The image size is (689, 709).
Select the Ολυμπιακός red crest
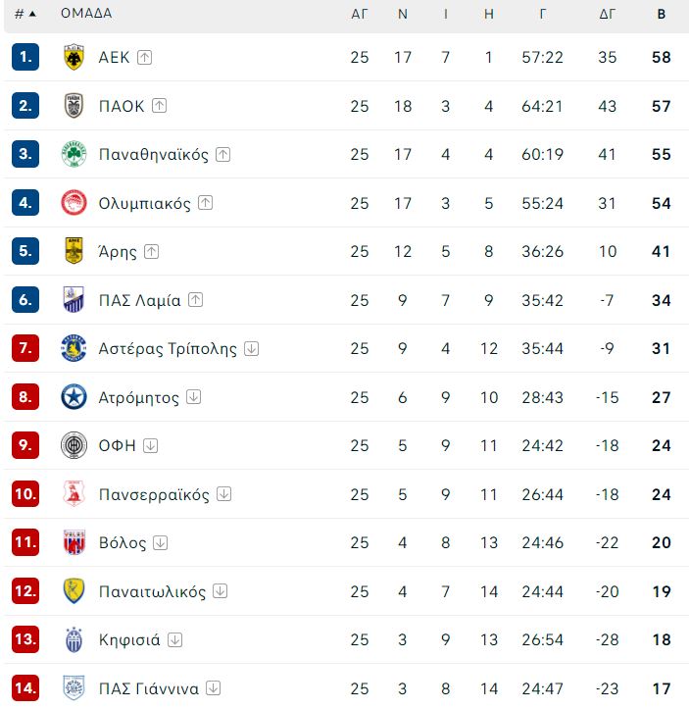tap(74, 203)
